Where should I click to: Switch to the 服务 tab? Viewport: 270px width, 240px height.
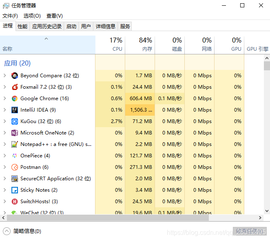pos(125,27)
